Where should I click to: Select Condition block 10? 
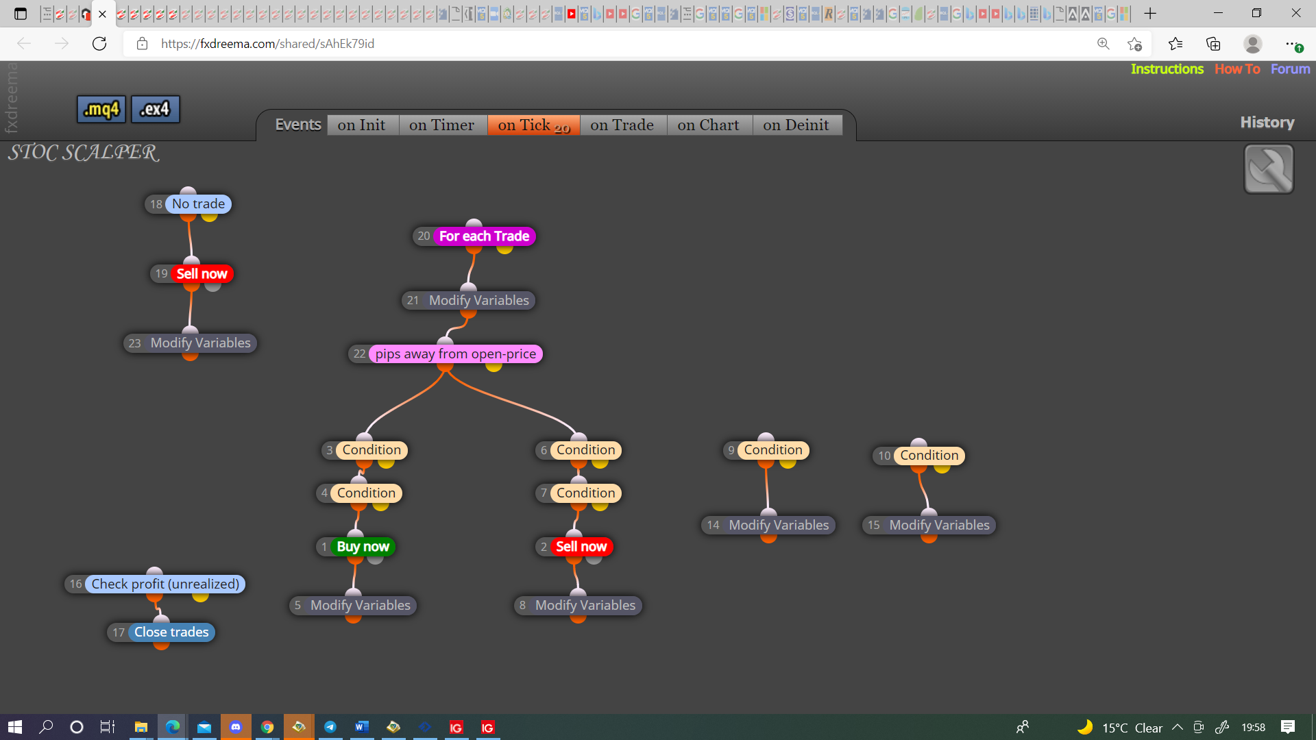[918, 456]
